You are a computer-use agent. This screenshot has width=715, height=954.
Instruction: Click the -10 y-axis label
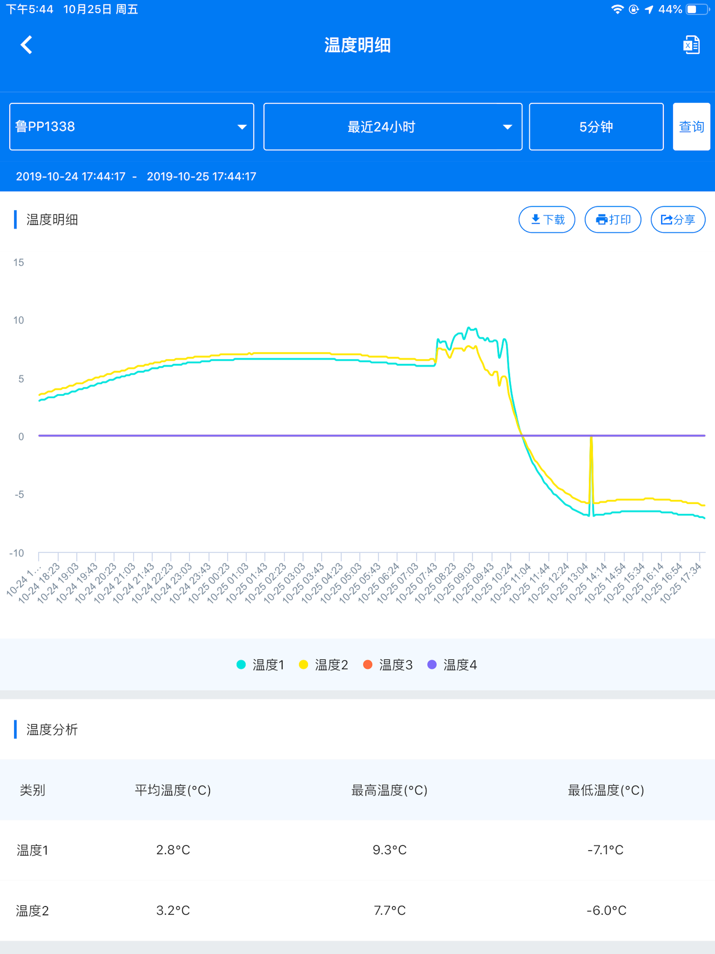coord(16,553)
